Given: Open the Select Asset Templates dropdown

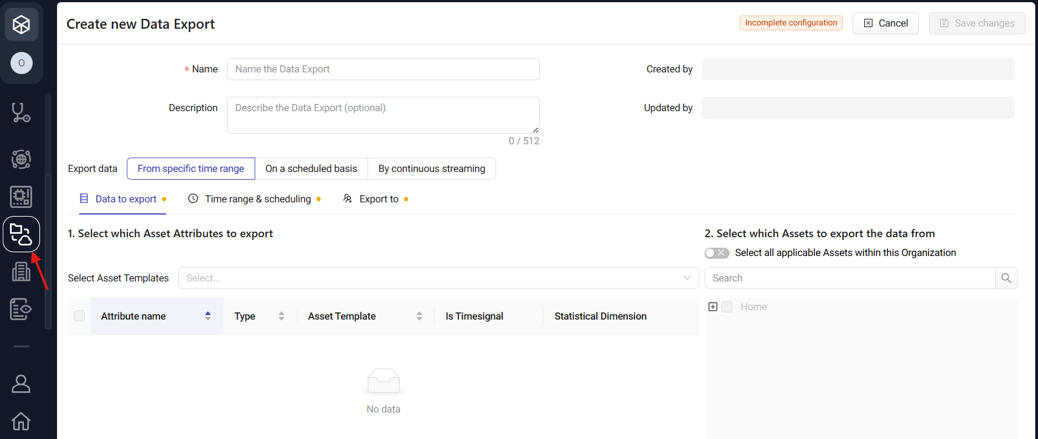Looking at the screenshot, I should point(438,278).
